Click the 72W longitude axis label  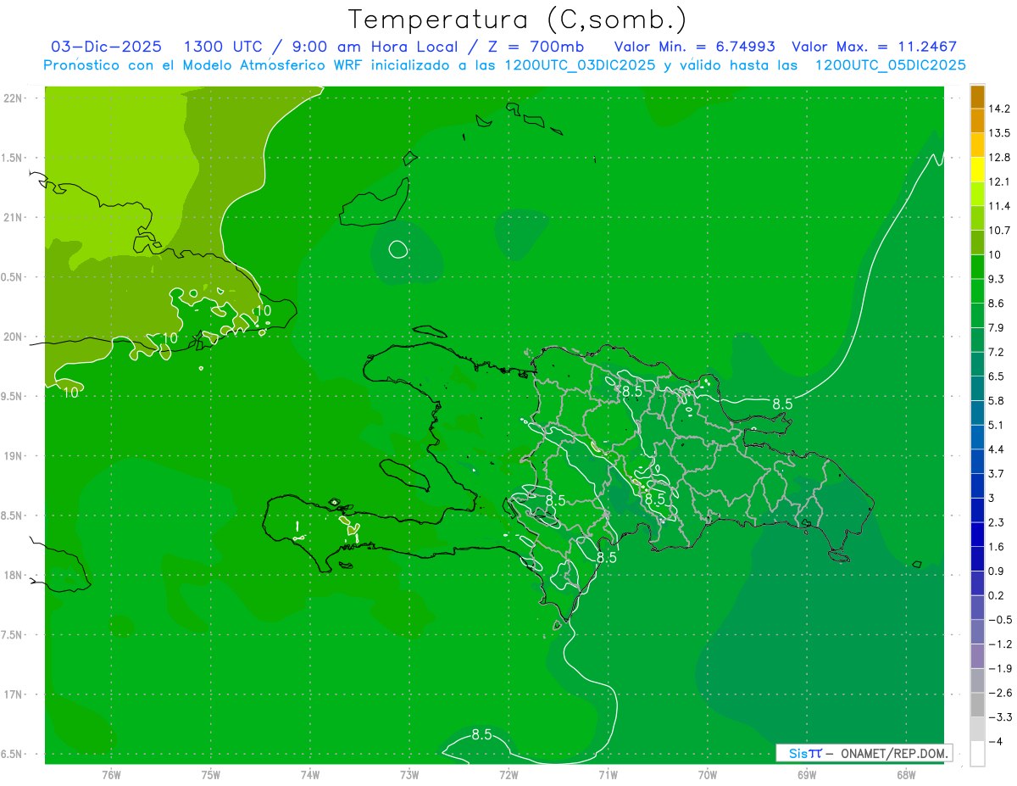[508, 774]
